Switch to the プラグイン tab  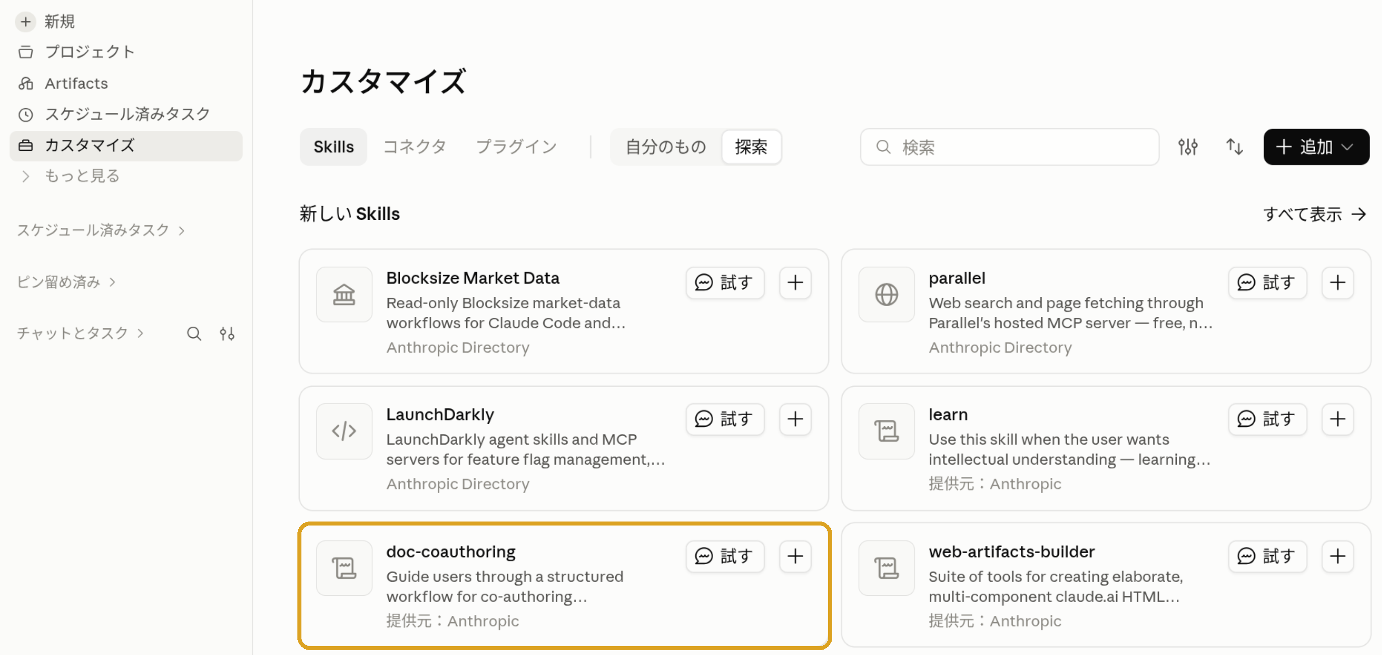pyautogui.click(x=516, y=147)
